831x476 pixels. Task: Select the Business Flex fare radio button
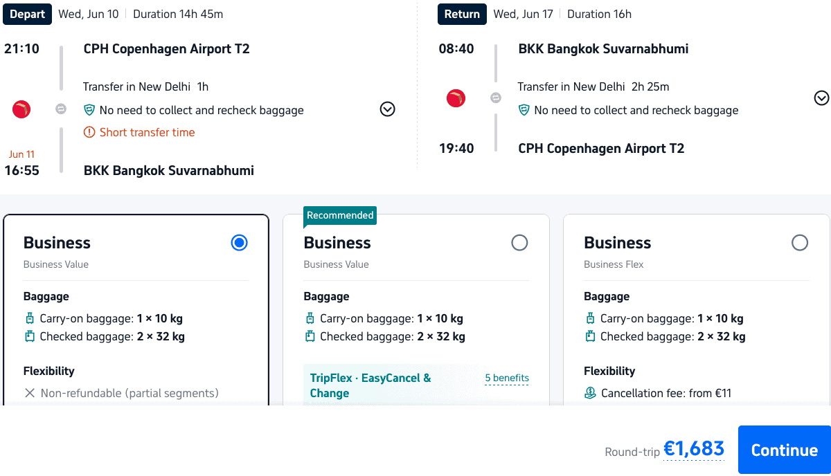tap(799, 243)
